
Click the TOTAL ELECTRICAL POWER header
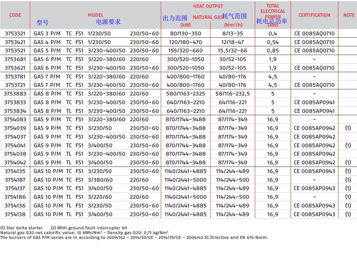273,11
